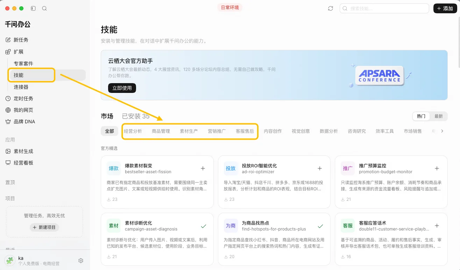Image resolution: width=460 pixels, height=270 pixels.
Task: Filter skills by 数据分析
Action: coord(329,131)
